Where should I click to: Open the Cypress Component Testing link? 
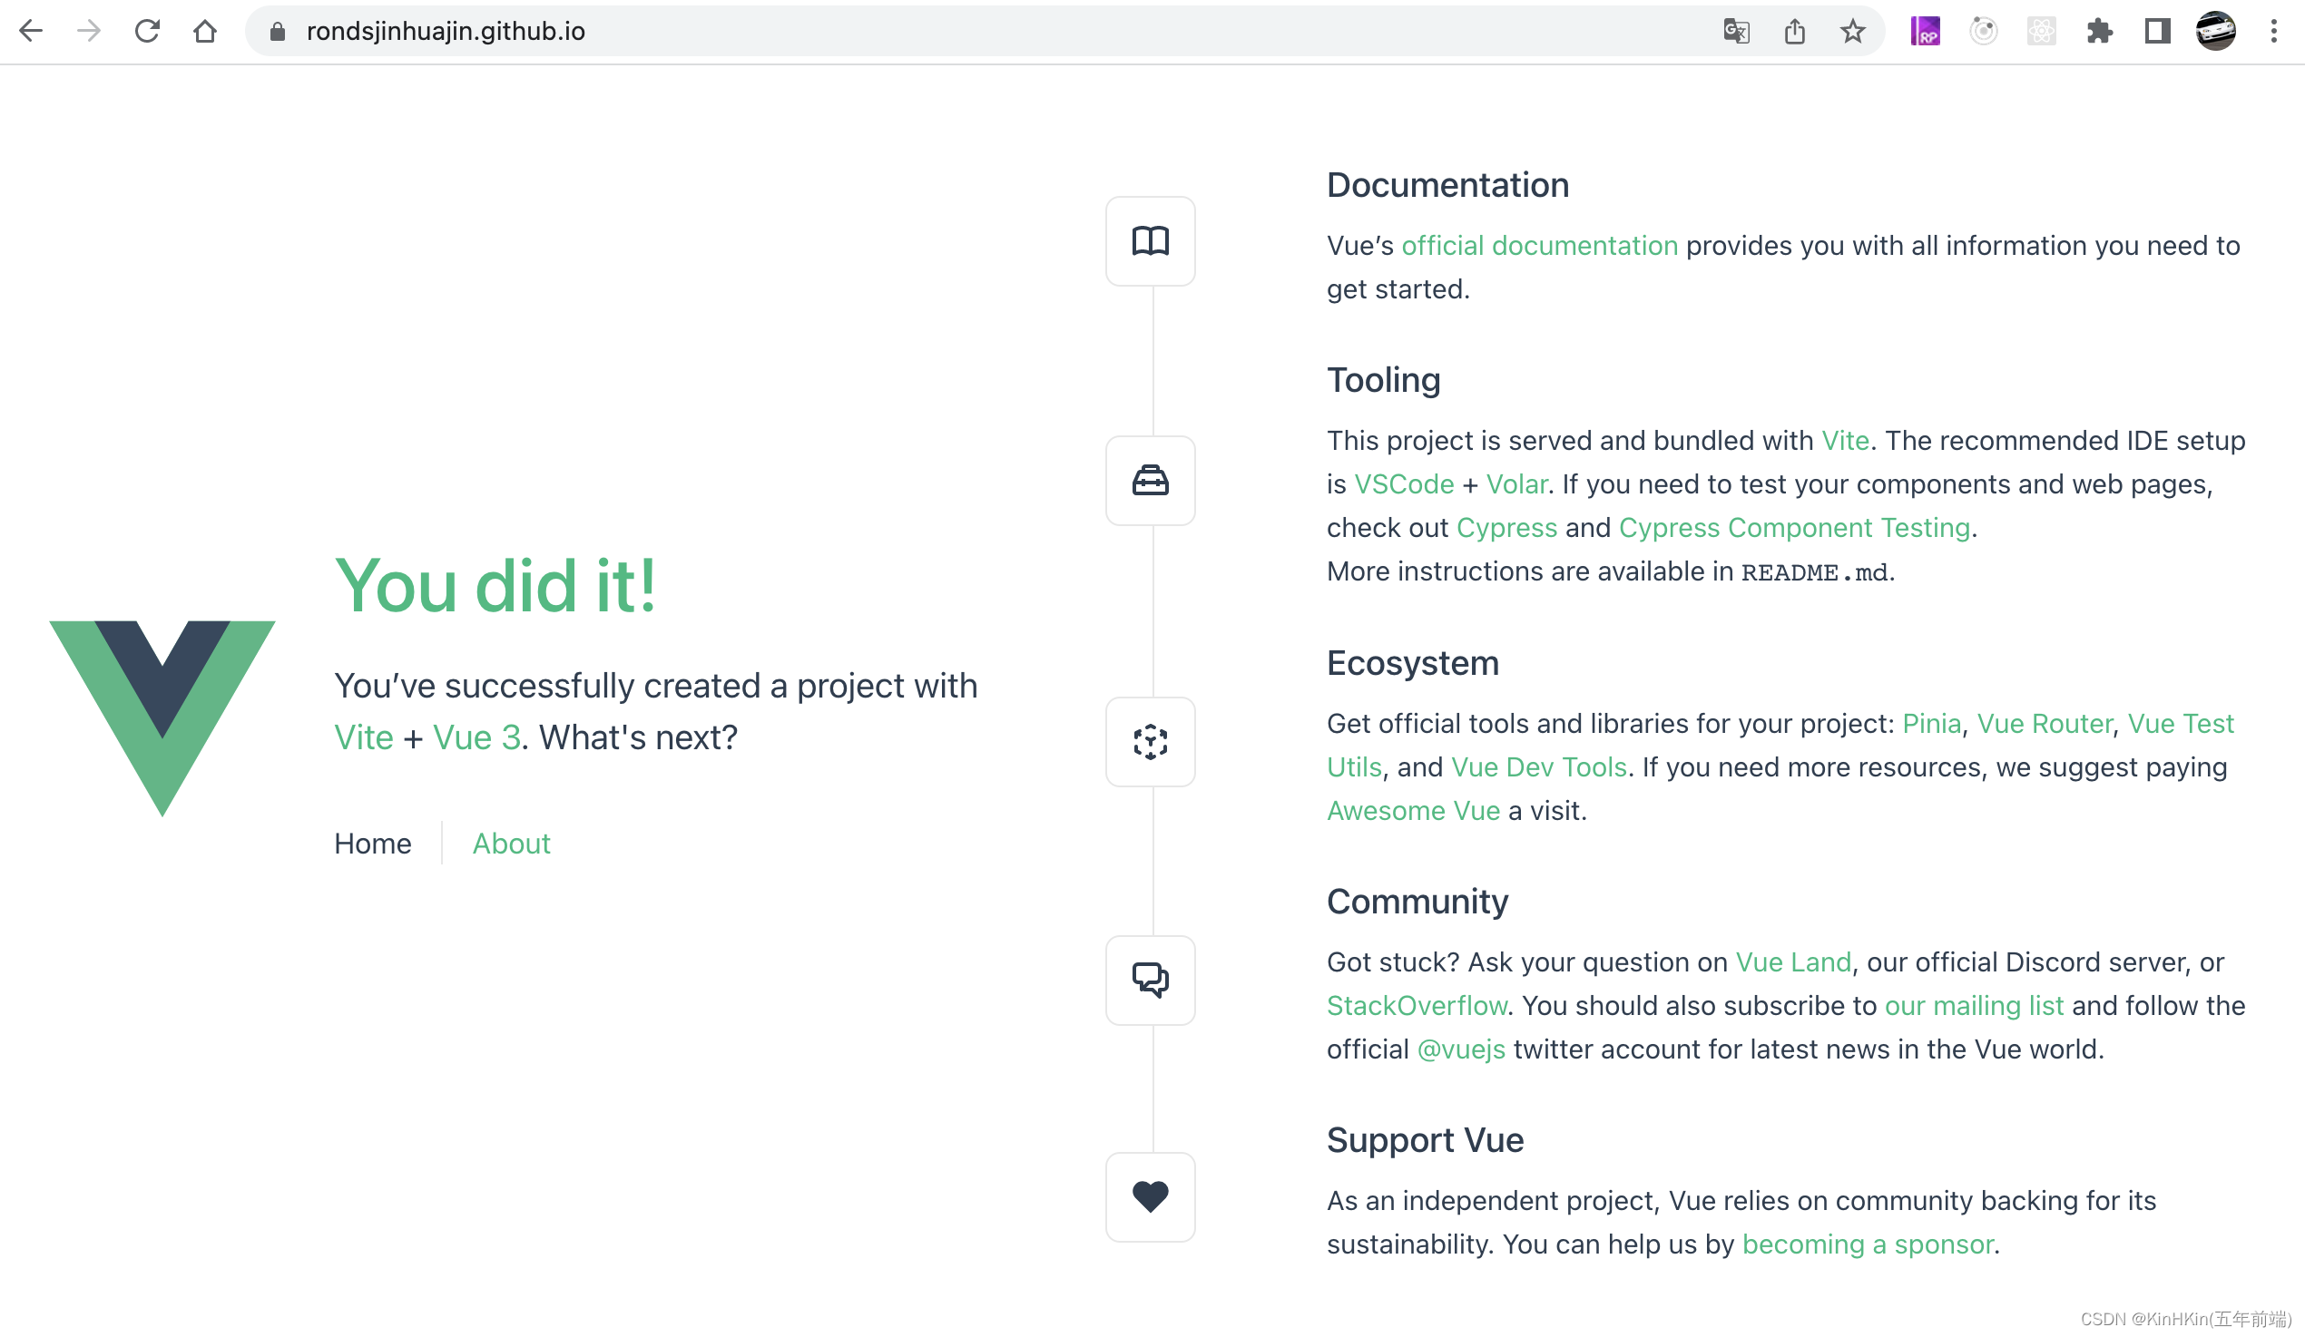[x=1795, y=528]
